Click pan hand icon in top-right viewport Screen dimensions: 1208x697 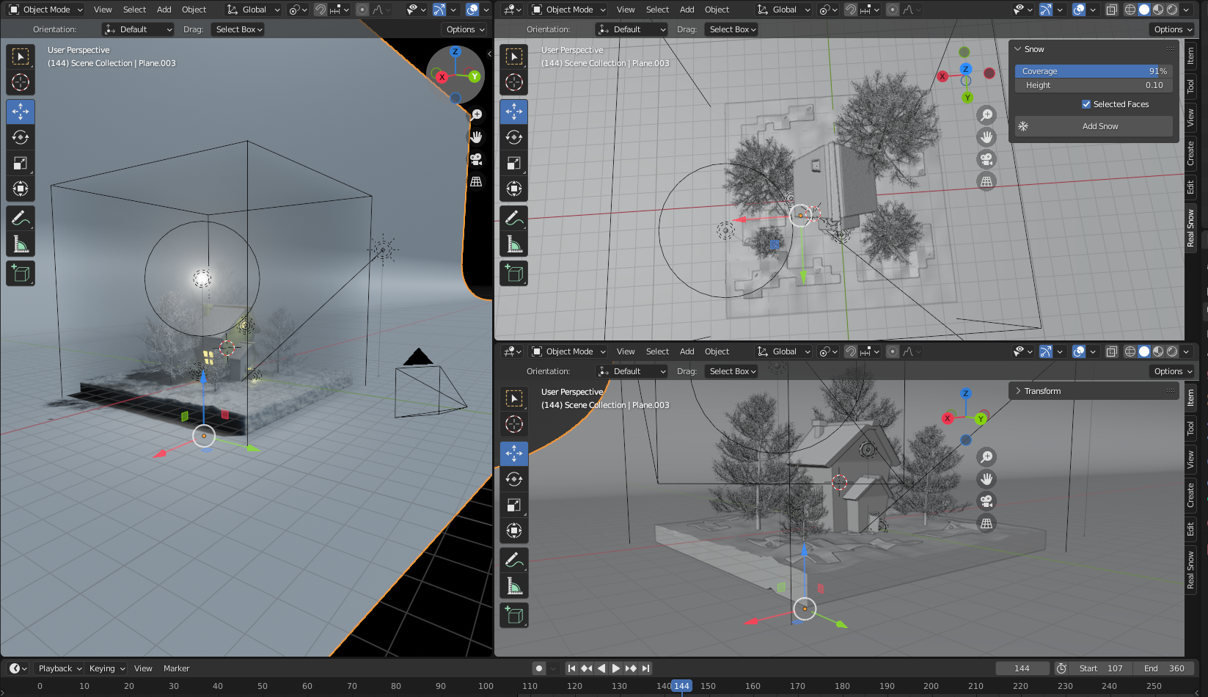pyautogui.click(x=986, y=137)
